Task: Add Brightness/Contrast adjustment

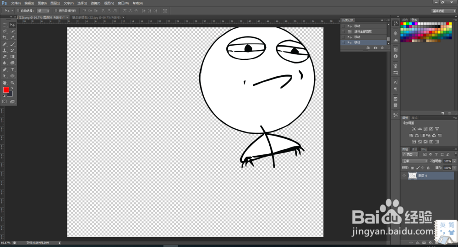Action: (414, 129)
